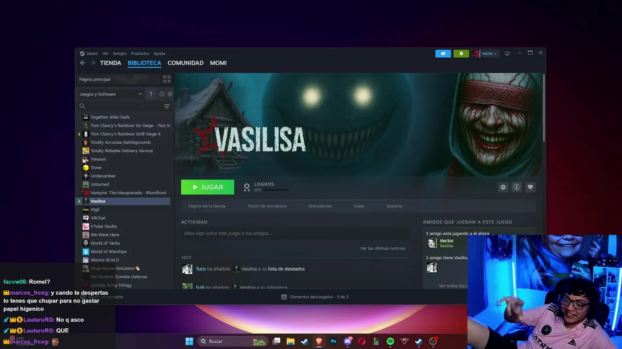Open the Soporte link
Viewport: 622px width, 349px height.
pyautogui.click(x=394, y=206)
